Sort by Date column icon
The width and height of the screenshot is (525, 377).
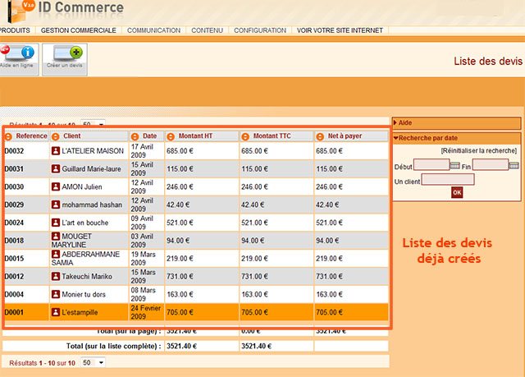(x=135, y=136)
